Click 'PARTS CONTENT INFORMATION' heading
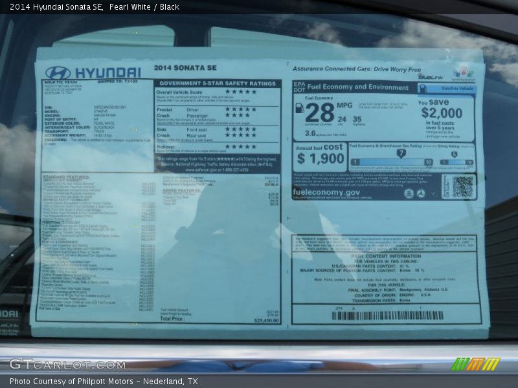This screenshot has height=388, width=518. pyautogui.click(x=386, y=256)
